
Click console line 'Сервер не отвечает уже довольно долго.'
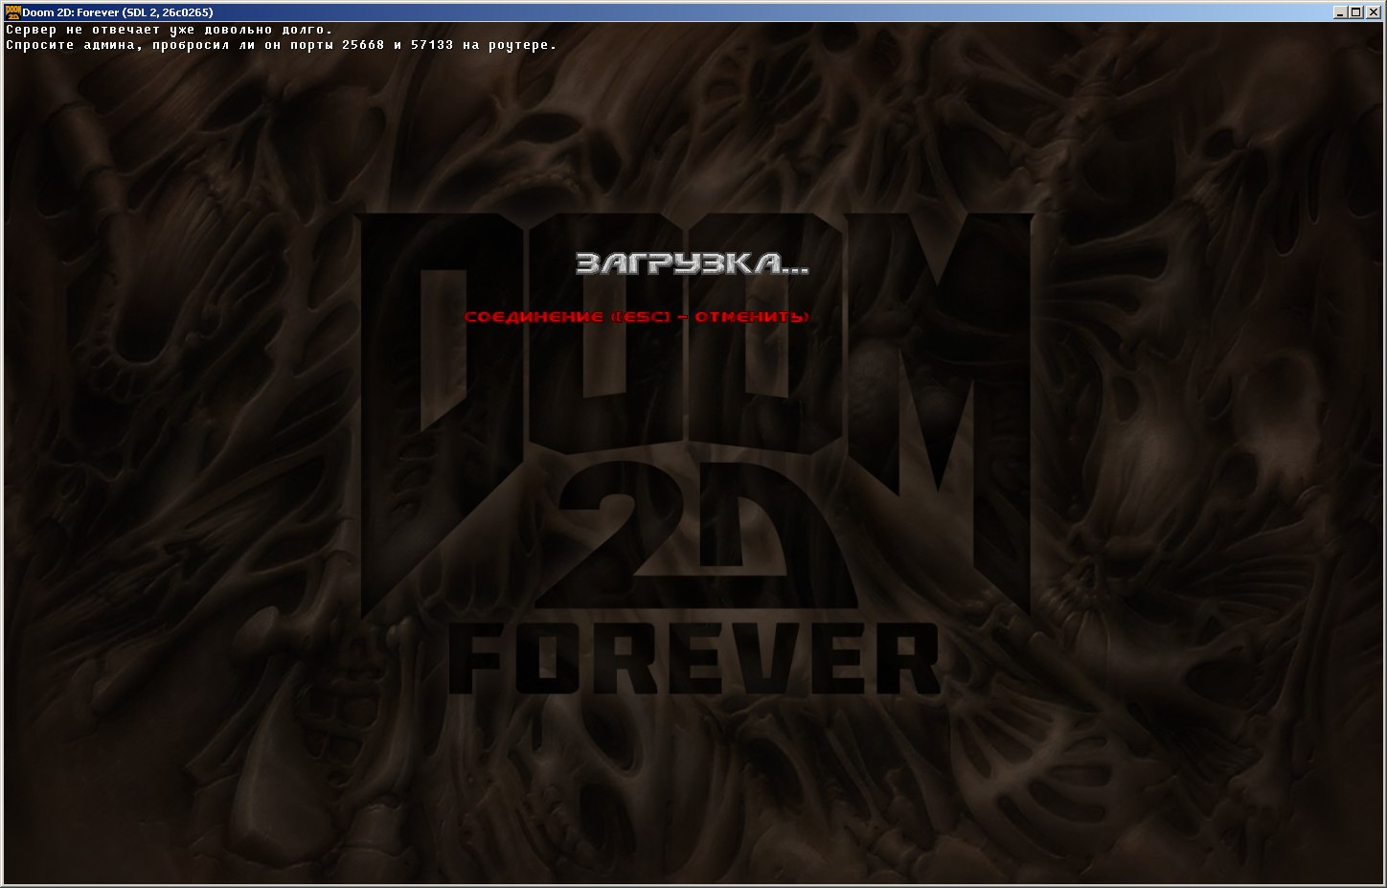coord(169,31)
